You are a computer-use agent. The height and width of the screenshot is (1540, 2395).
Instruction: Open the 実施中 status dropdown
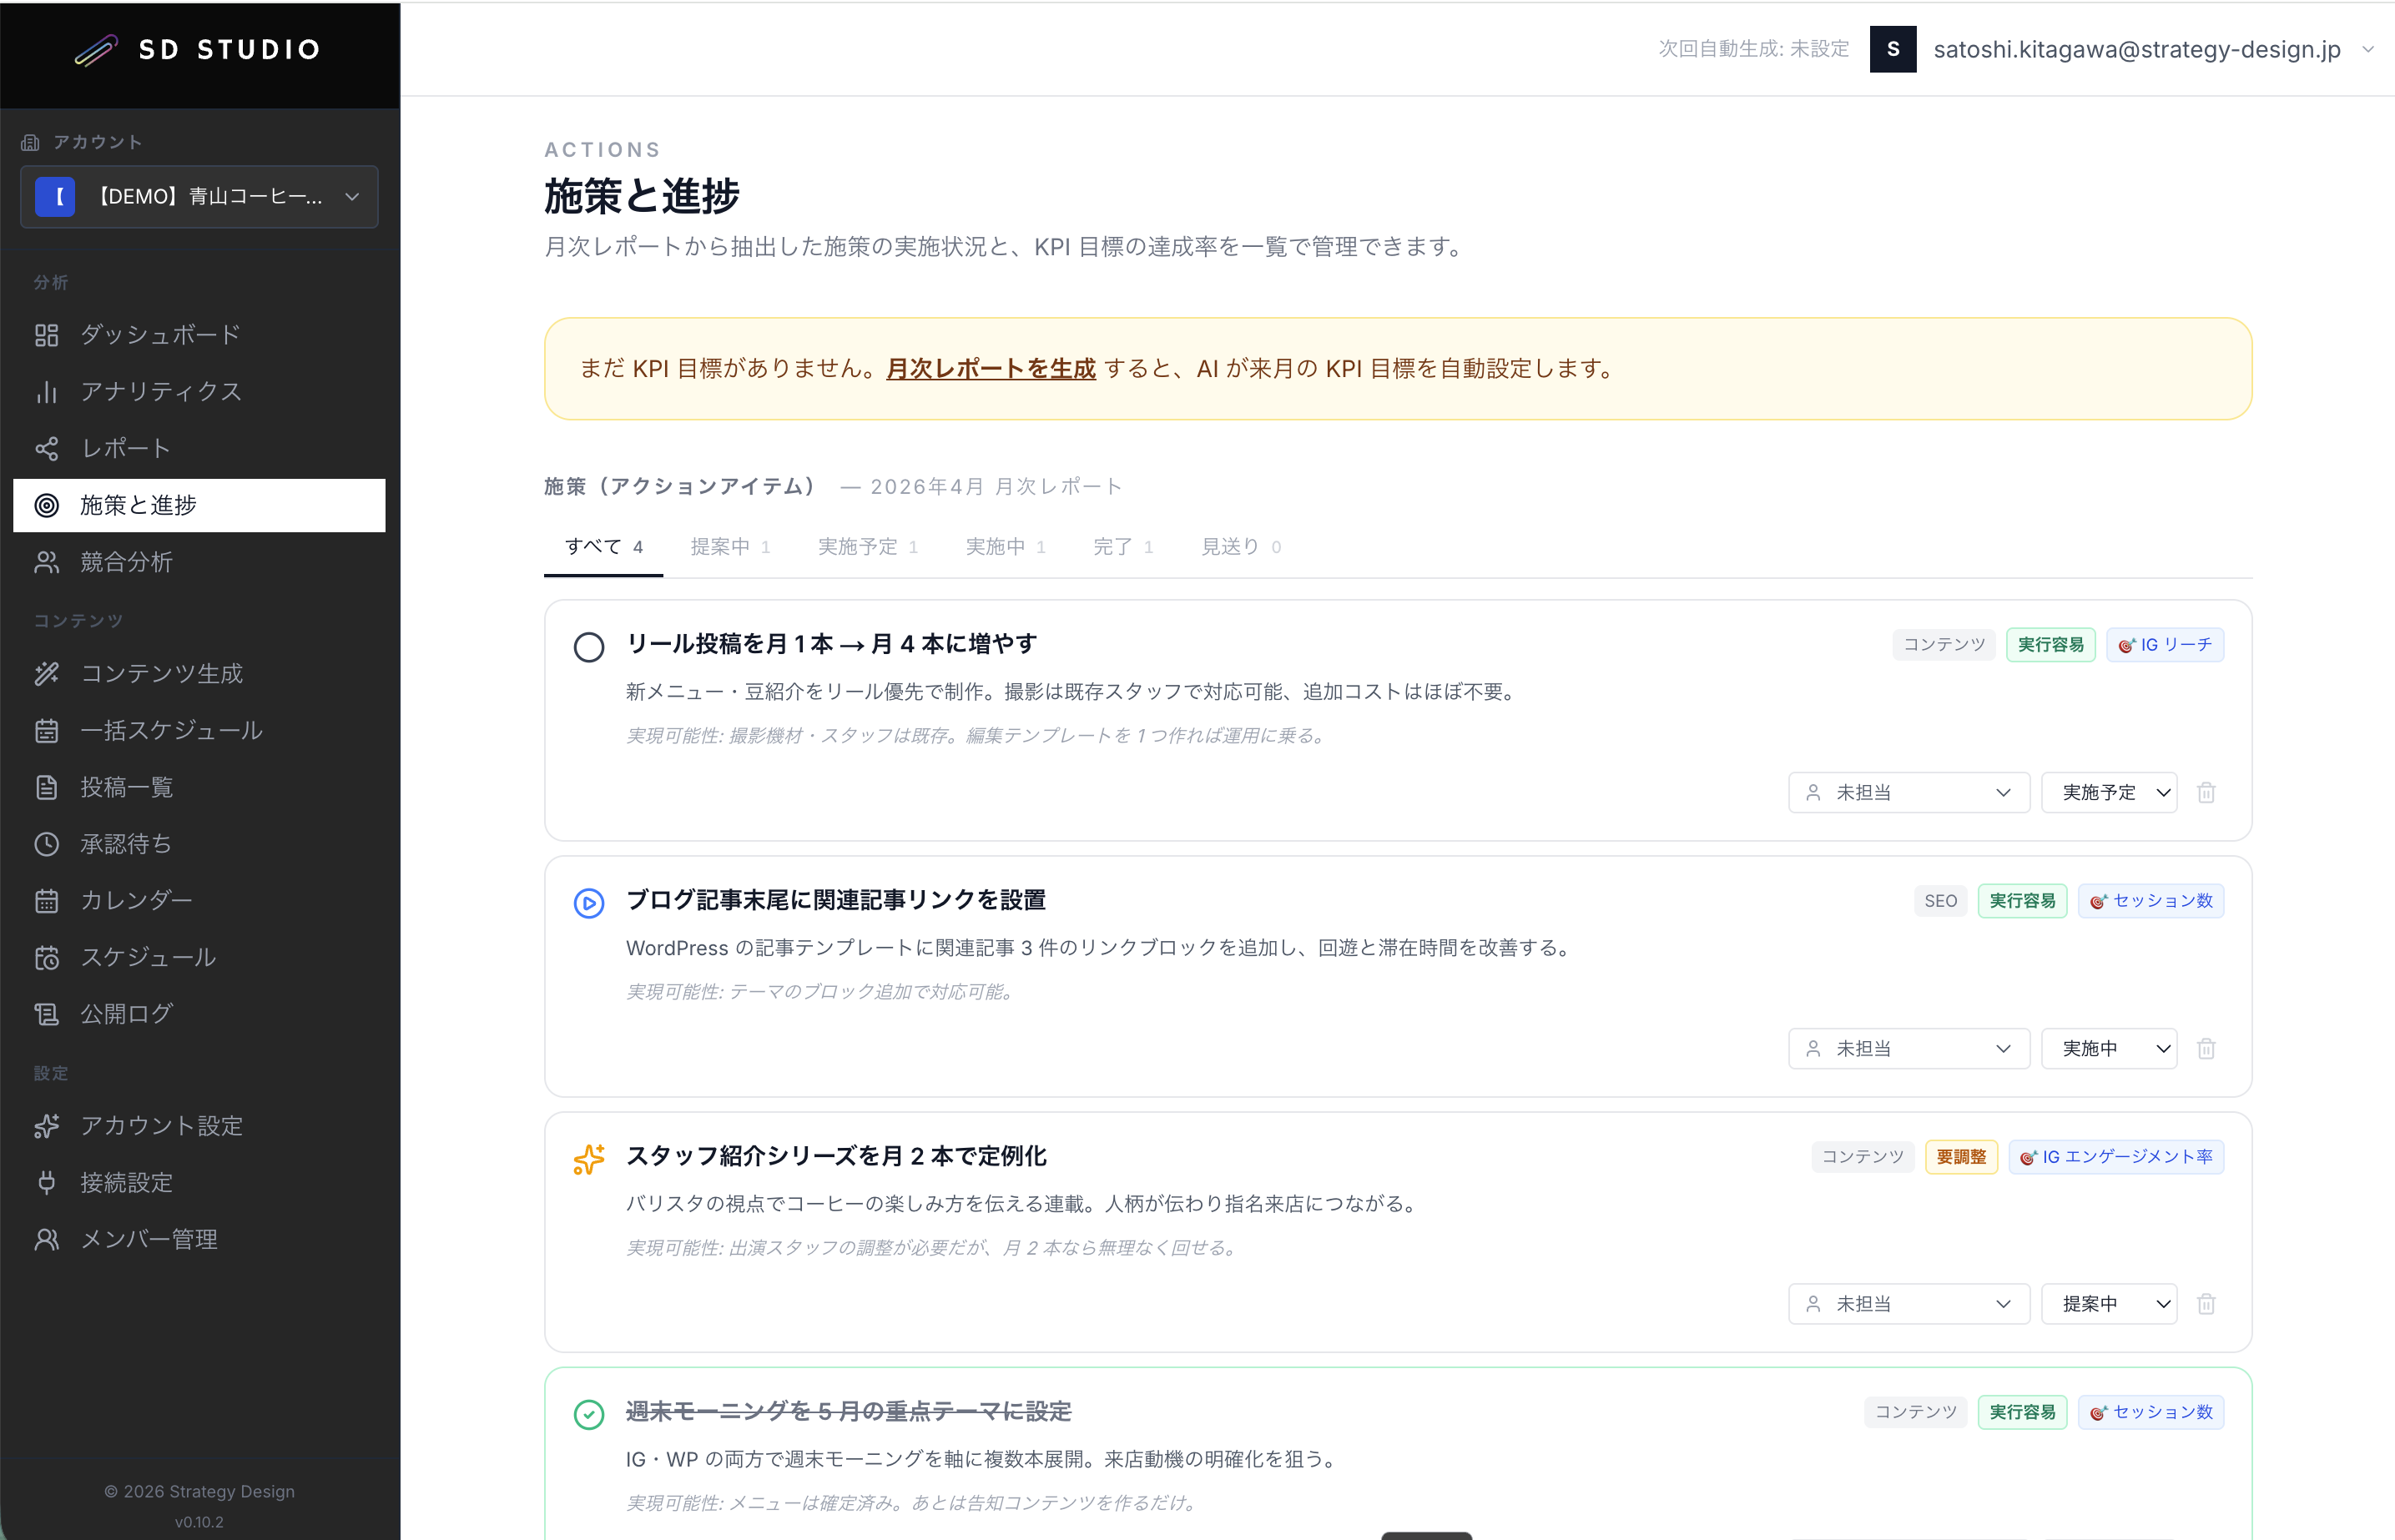(2109, 1049)
